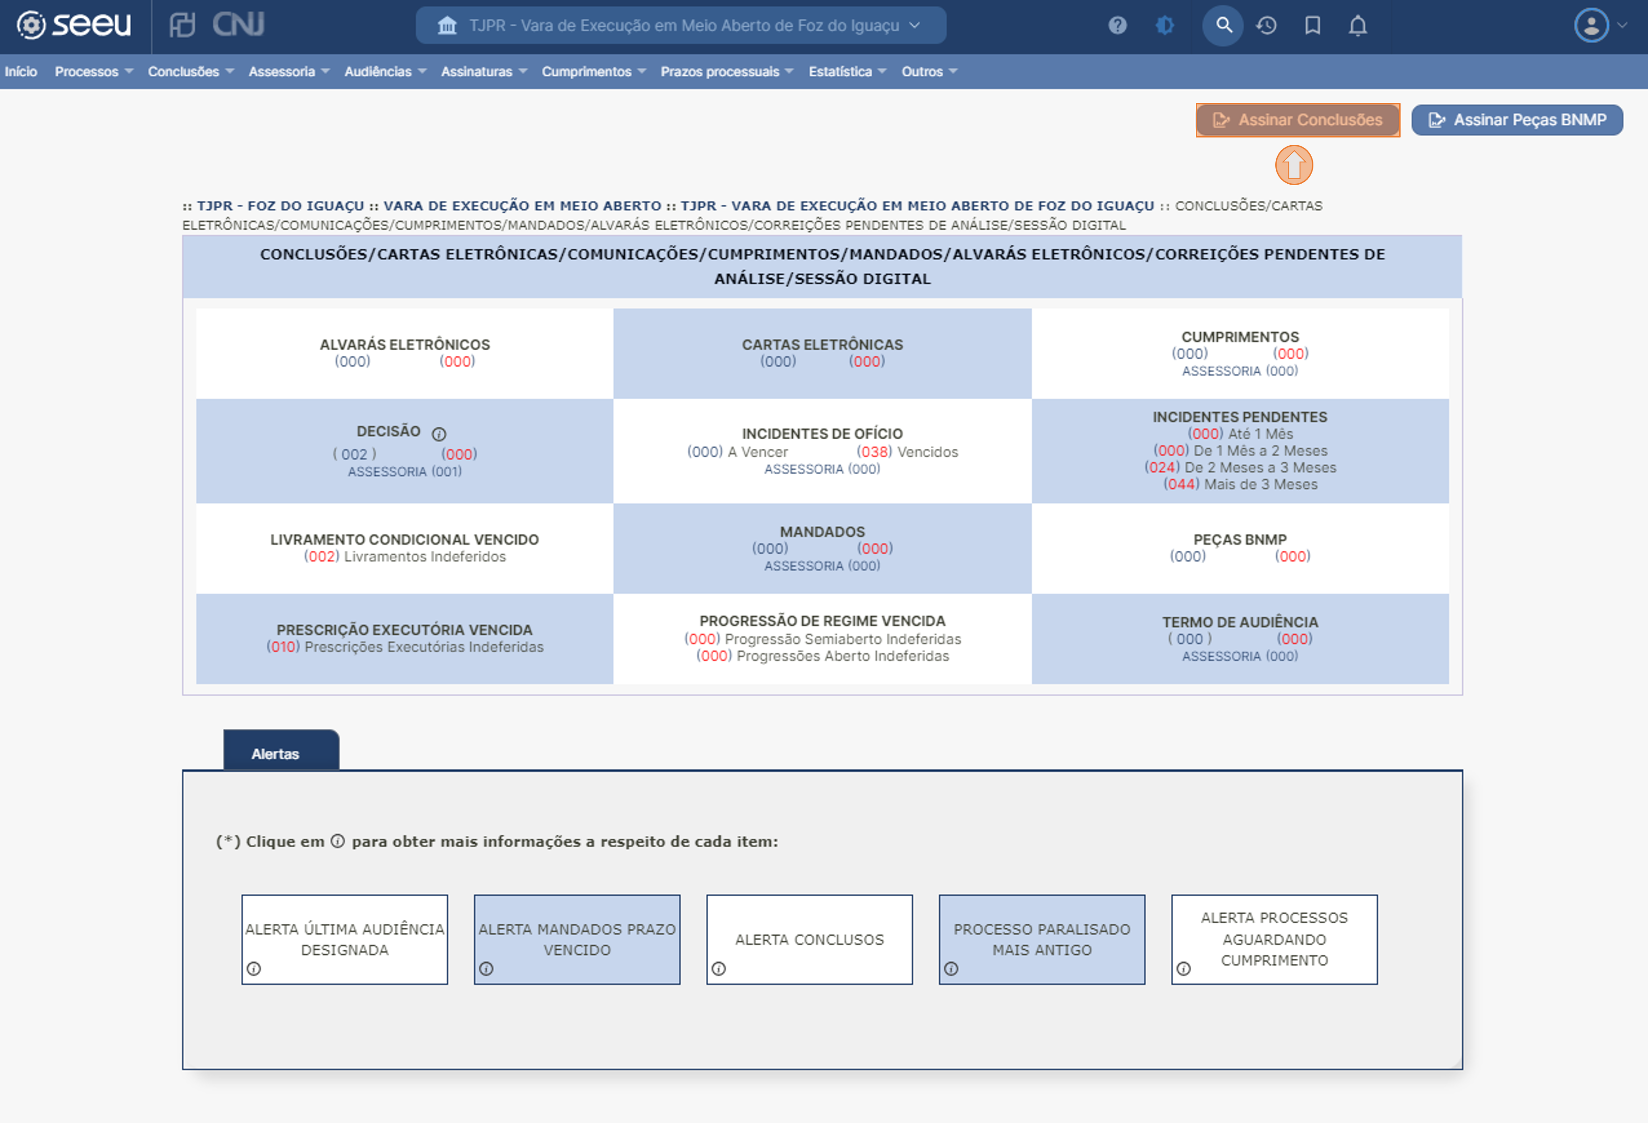The height and width of the screenshot is (1123, 1648).
Task: Go to Início menu item
Action: pos(20,72)
